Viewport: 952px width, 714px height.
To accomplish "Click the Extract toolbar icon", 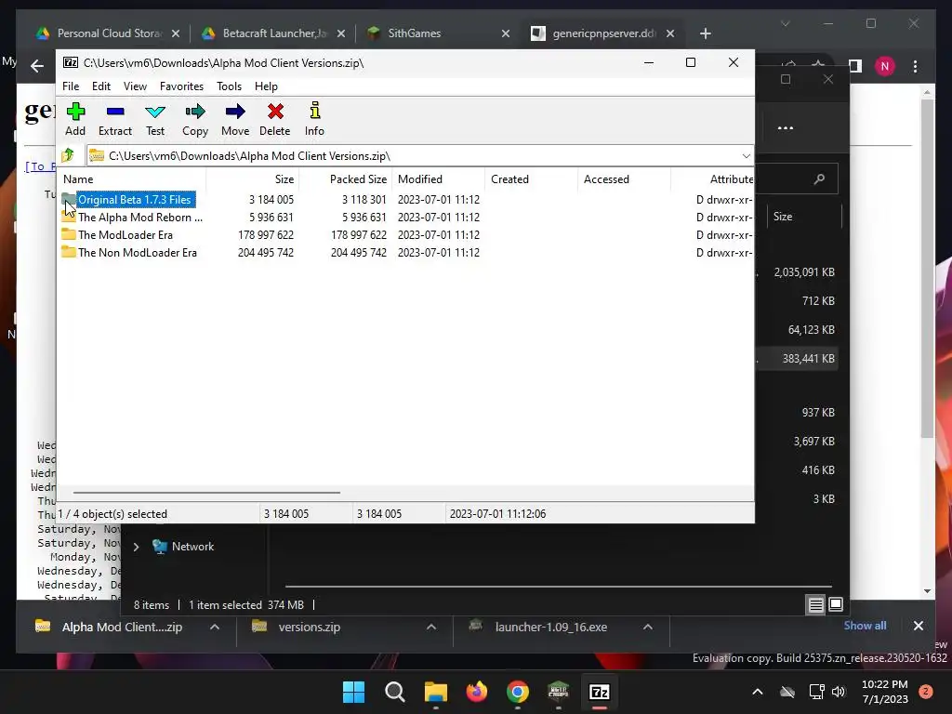I will tap(114, 119).
